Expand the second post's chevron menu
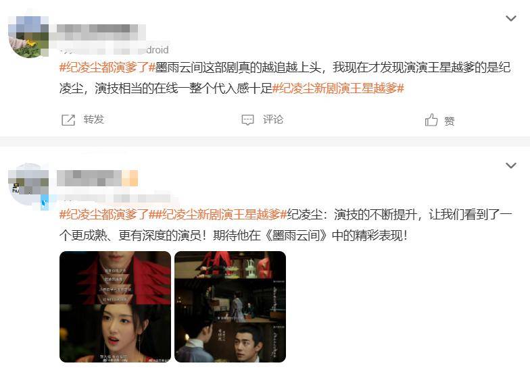This screenshot has height=376, width=530. coord(511,165)
